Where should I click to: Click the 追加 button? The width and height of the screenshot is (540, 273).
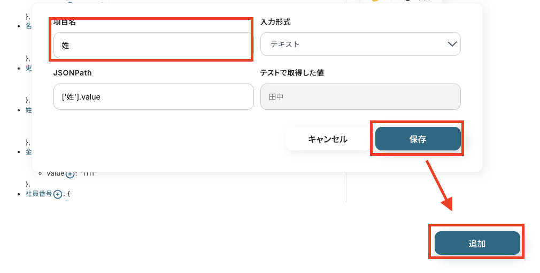point(477,243)
